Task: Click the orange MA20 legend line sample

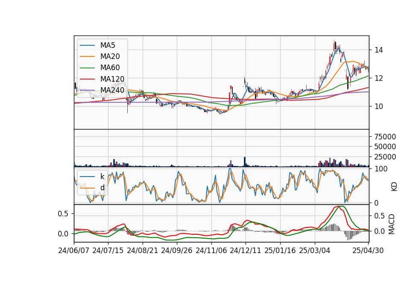Action: point(87,56)
